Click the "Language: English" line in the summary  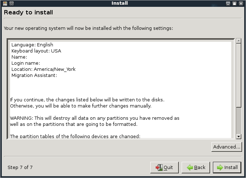coord(32,45)
